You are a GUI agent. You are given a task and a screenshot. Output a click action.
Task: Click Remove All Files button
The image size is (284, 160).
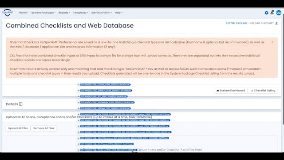(44, 128)
